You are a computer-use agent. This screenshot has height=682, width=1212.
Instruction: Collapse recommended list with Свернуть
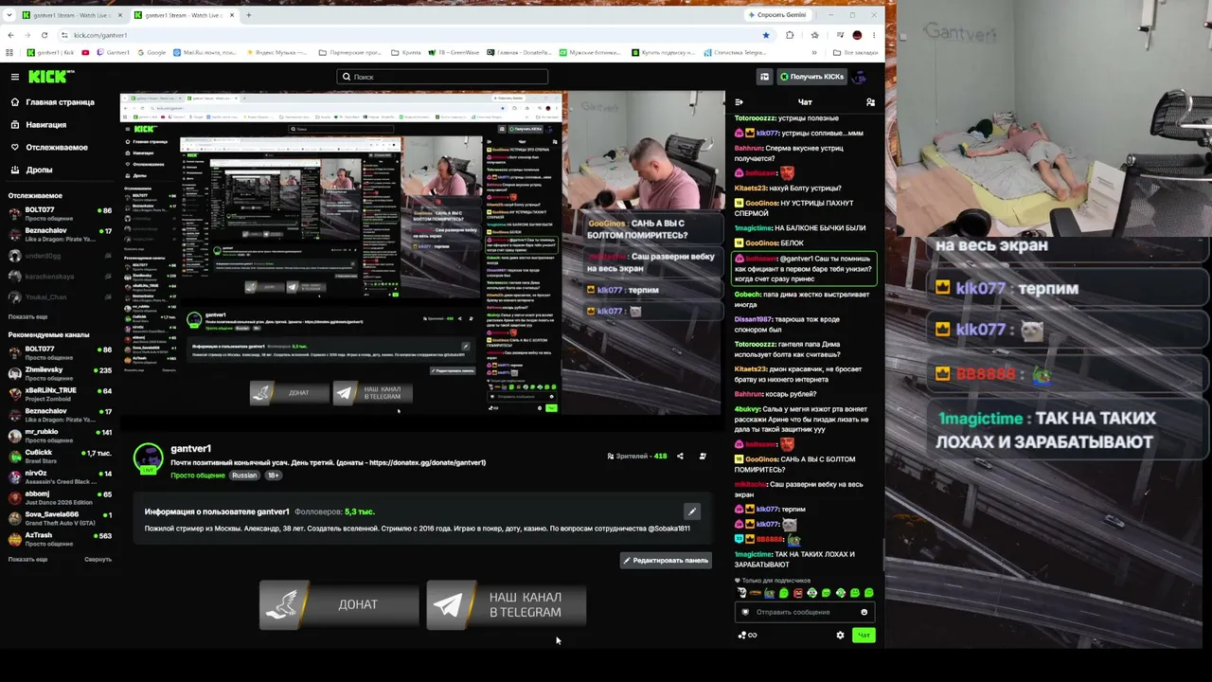(x=98, y=559)
